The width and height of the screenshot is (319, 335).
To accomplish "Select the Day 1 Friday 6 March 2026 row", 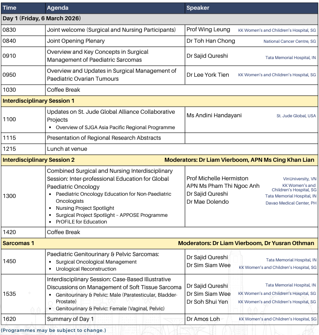I will pos(41,19).
